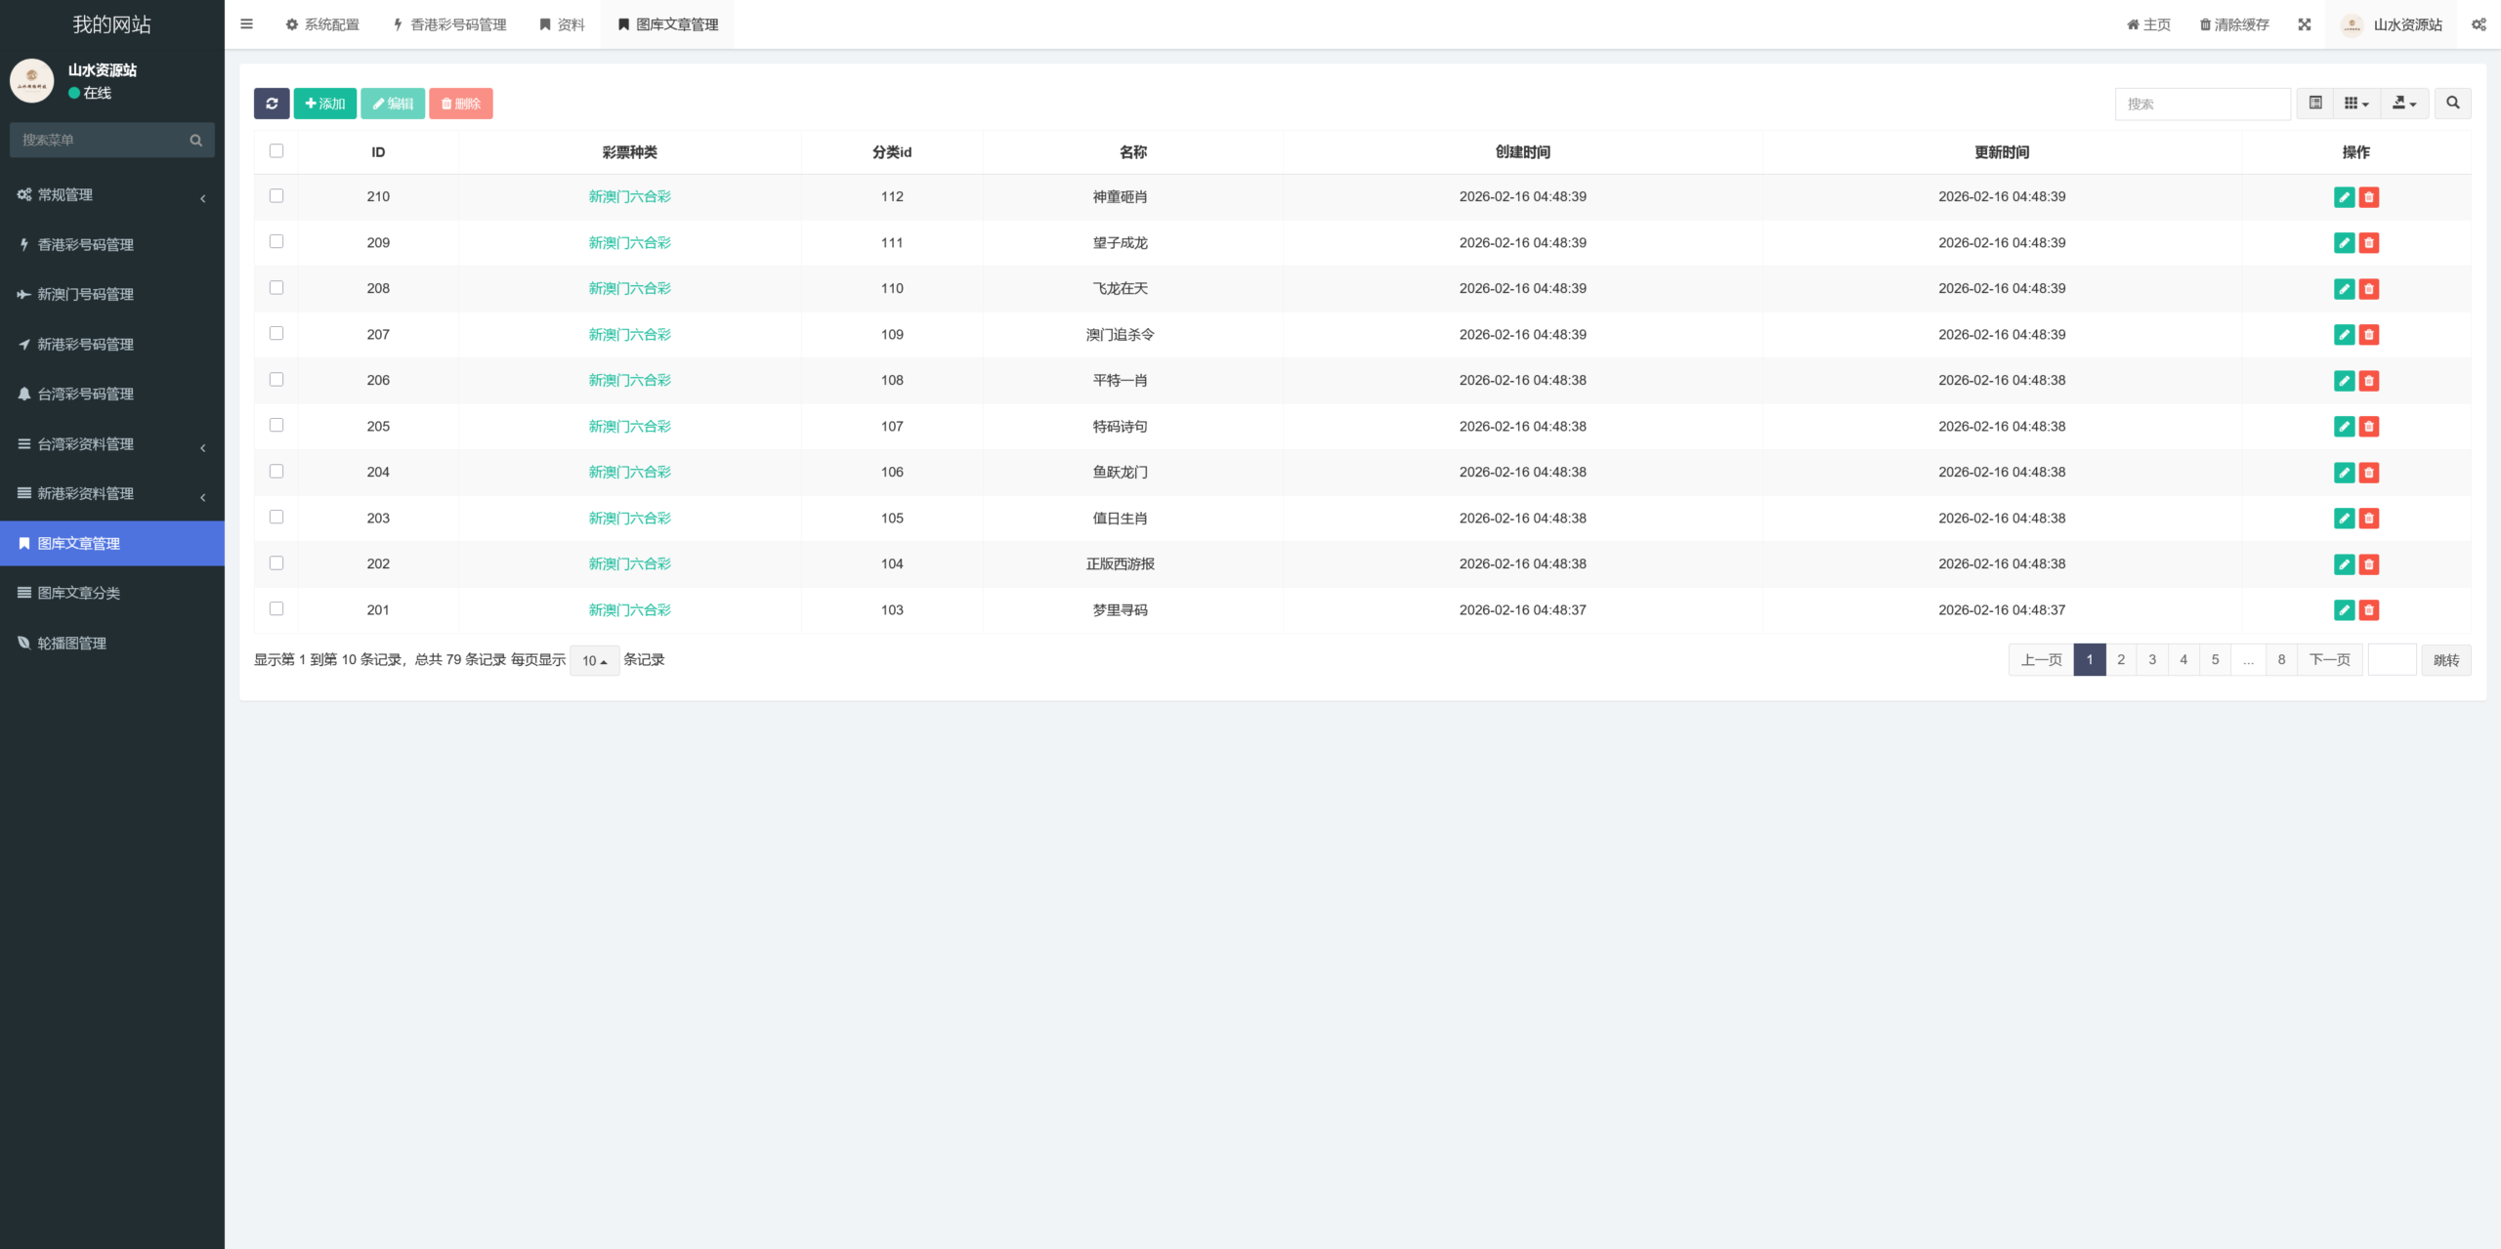Check the select-all checkbox in table header
Image resolution: width=2501 pixels, height=1249 pixels.
pos(276,151)
